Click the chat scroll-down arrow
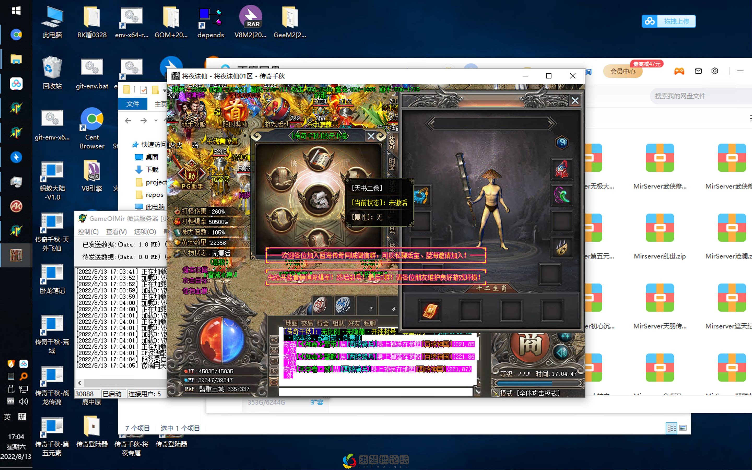The image size is (752, 470). [478, 392]
